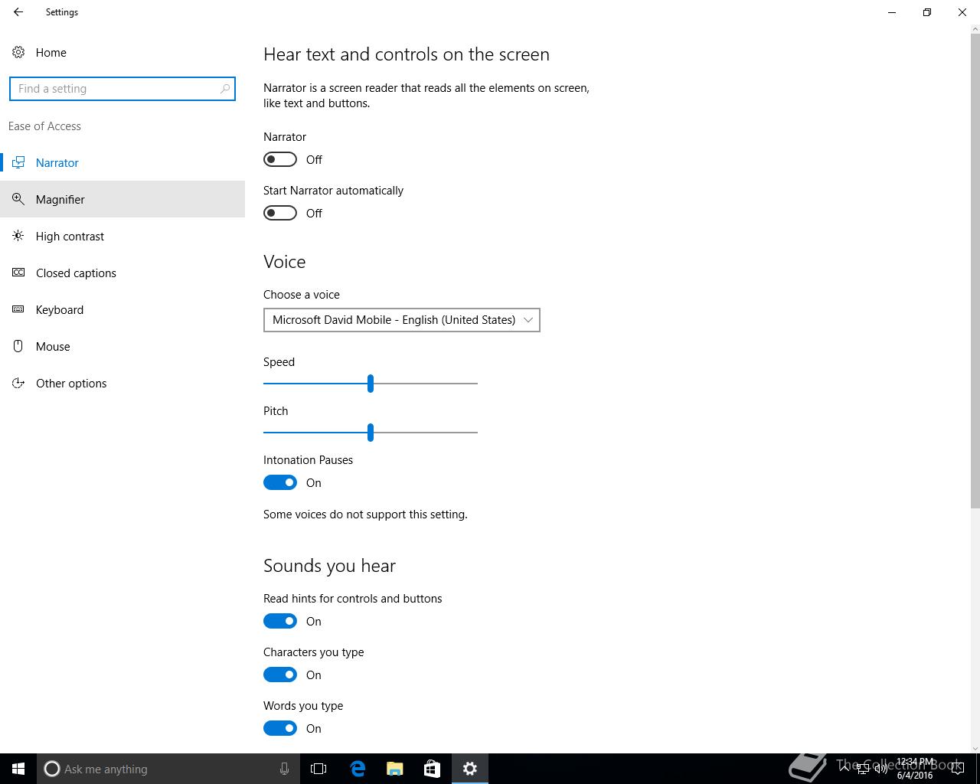Click the Mouse sidebar icon
The height and width of the screenshot is (784, 980).
(x=18, y=346)
